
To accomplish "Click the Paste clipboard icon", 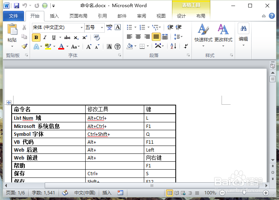I will point(12,29).
